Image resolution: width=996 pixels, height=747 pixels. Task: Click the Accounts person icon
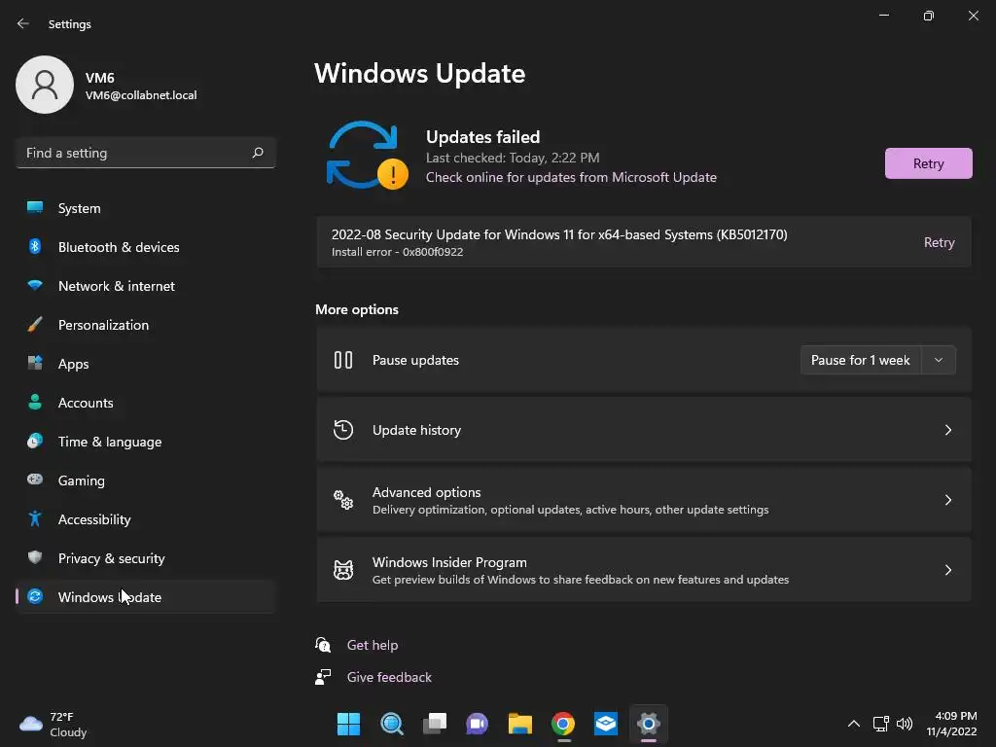click(x=35, y=402)
